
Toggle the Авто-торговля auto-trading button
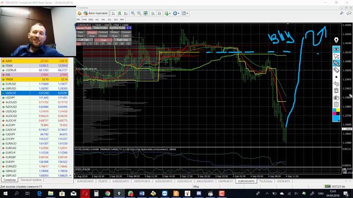96,13
